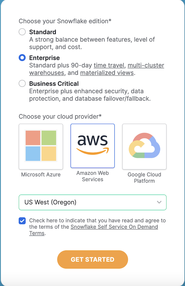Open the materialized views link
Screen dimensions: 185x286
107,73
